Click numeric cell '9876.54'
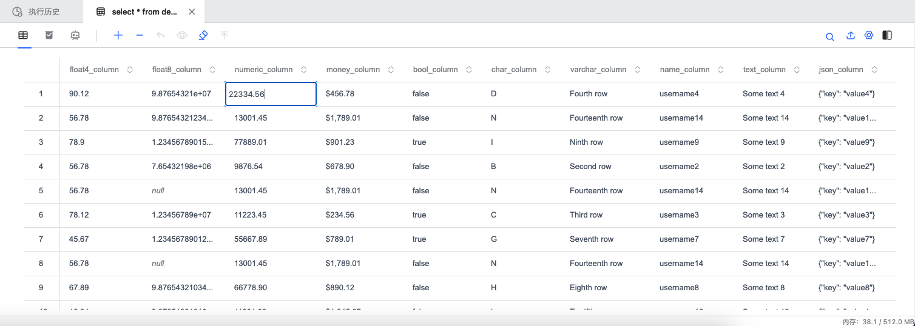The width and height of the screenshot is (915, 326). [x=248, y=167]
